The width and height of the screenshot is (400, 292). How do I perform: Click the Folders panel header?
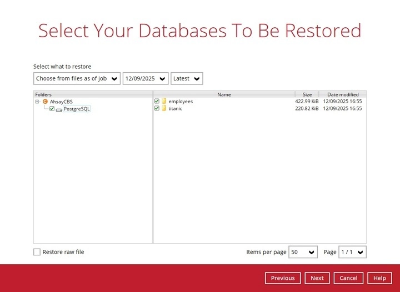93,94
